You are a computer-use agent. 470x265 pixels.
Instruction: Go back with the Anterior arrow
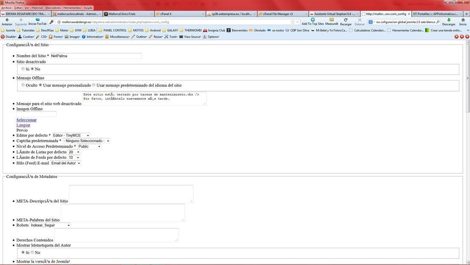pos(7,22)
